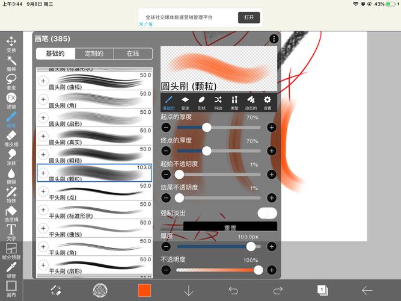Select the Transform tool in left sidebar
This screenshot has height=301, width=401.
[11, 43]
